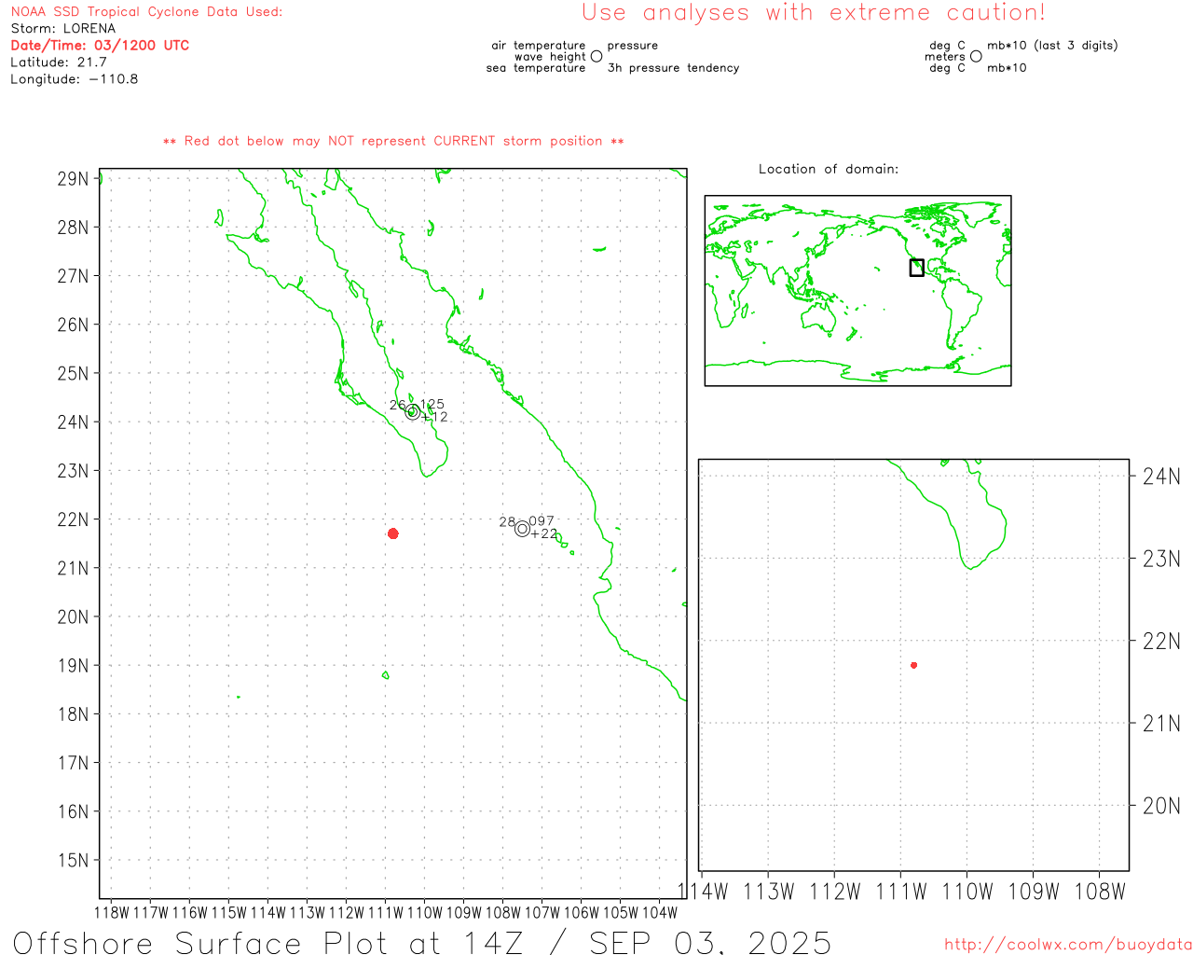Click the 25N latitude label on main map

73,374
